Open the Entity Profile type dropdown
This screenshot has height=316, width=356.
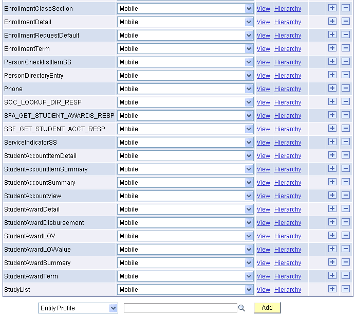78,308
